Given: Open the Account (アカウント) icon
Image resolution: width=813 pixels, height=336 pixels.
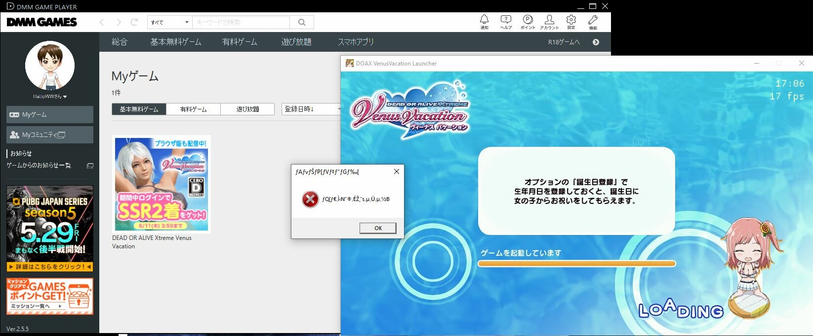Looking at the screenshot, I should click(x=549, y=22).
